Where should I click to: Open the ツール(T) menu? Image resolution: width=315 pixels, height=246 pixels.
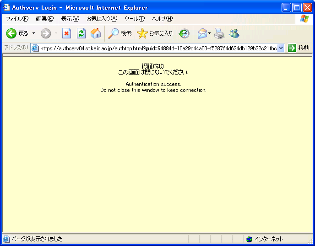tap(135, 19)
